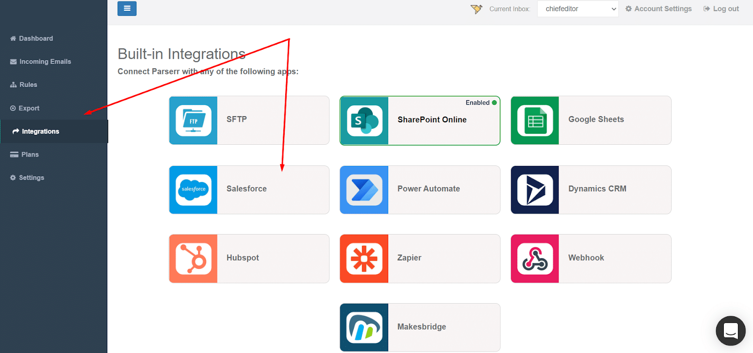Click the Zapier asterisk icon
The height and width of the screenshot is (353, 753).
pyautogui.click(x=364, y=259)
